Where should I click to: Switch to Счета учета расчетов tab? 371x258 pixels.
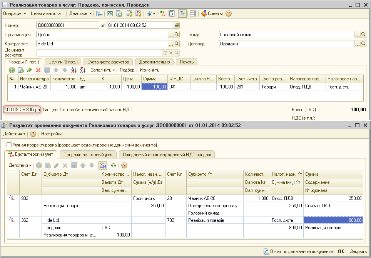(x=108, y=62)
